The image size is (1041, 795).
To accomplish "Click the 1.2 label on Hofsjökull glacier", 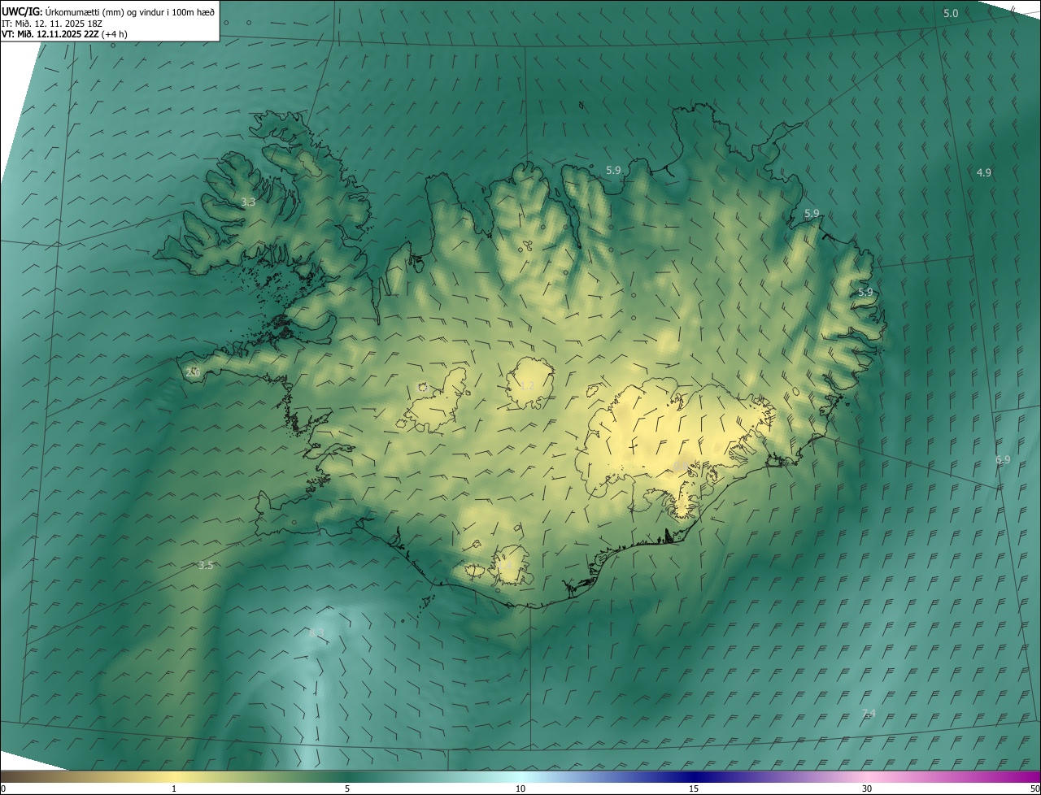I will (527, 385).
